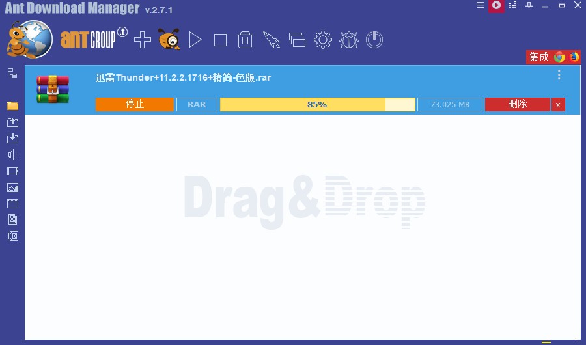The width and height of the screenshot is (586, 345).
Task: Click the ant globe application logo
Action: click(x=29, y=39)
